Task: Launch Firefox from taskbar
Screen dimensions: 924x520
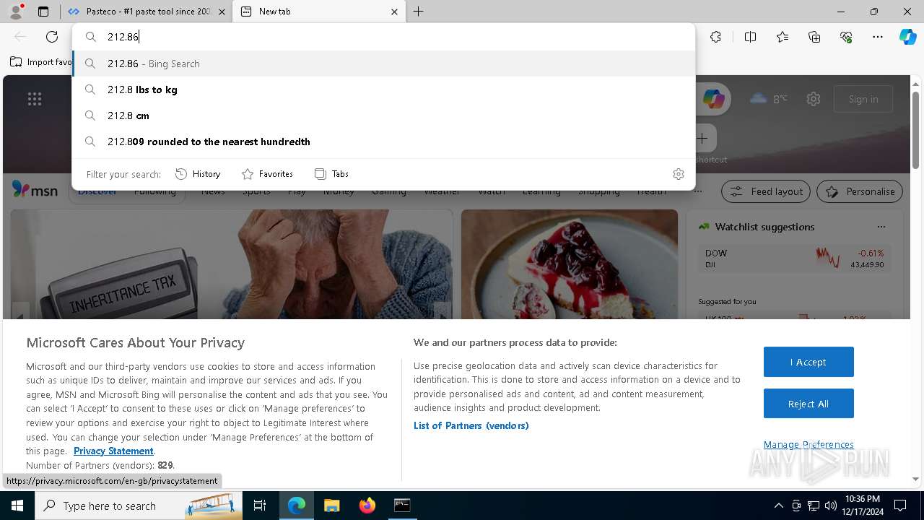Action: coord(367,506)
